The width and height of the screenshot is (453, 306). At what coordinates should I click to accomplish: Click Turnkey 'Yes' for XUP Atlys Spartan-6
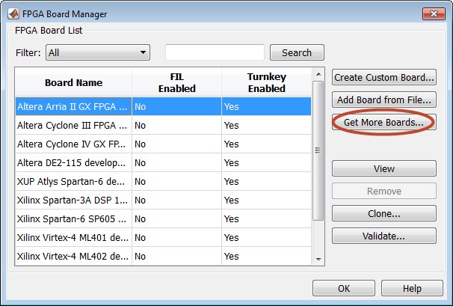click(x=267, y=181)
